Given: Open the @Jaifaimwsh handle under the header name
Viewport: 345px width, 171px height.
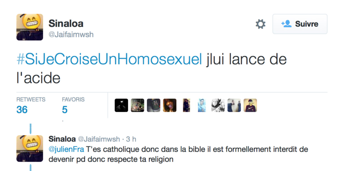Looking at the screenshot, I should (71, 35).
